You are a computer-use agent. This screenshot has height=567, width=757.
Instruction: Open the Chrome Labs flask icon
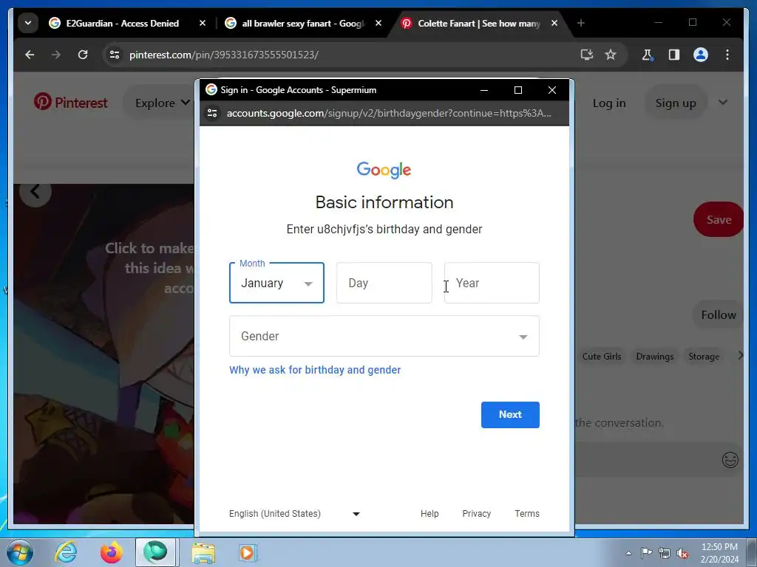click(648, 55)
